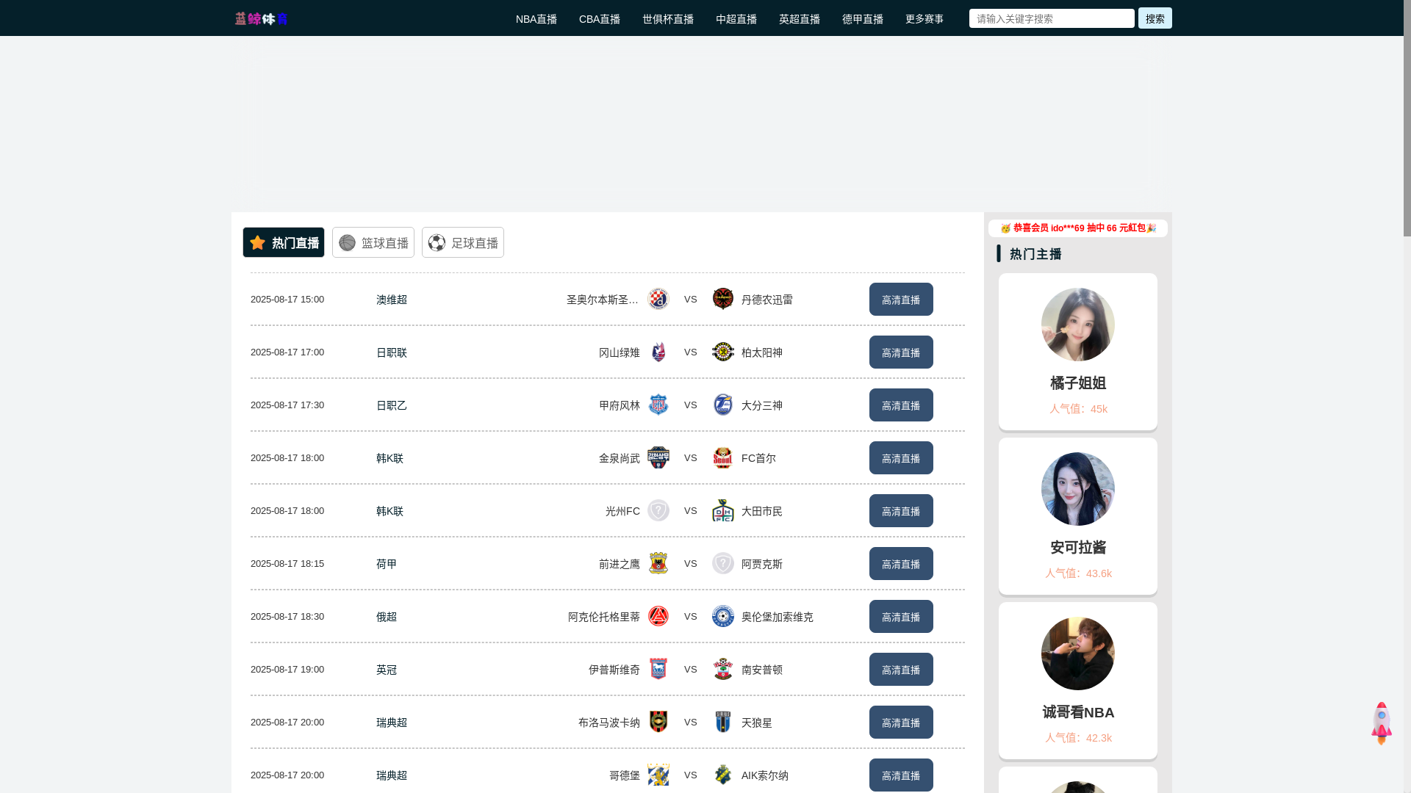Click the soccer ball icon on 足球直播 tab

click(437, 242)
